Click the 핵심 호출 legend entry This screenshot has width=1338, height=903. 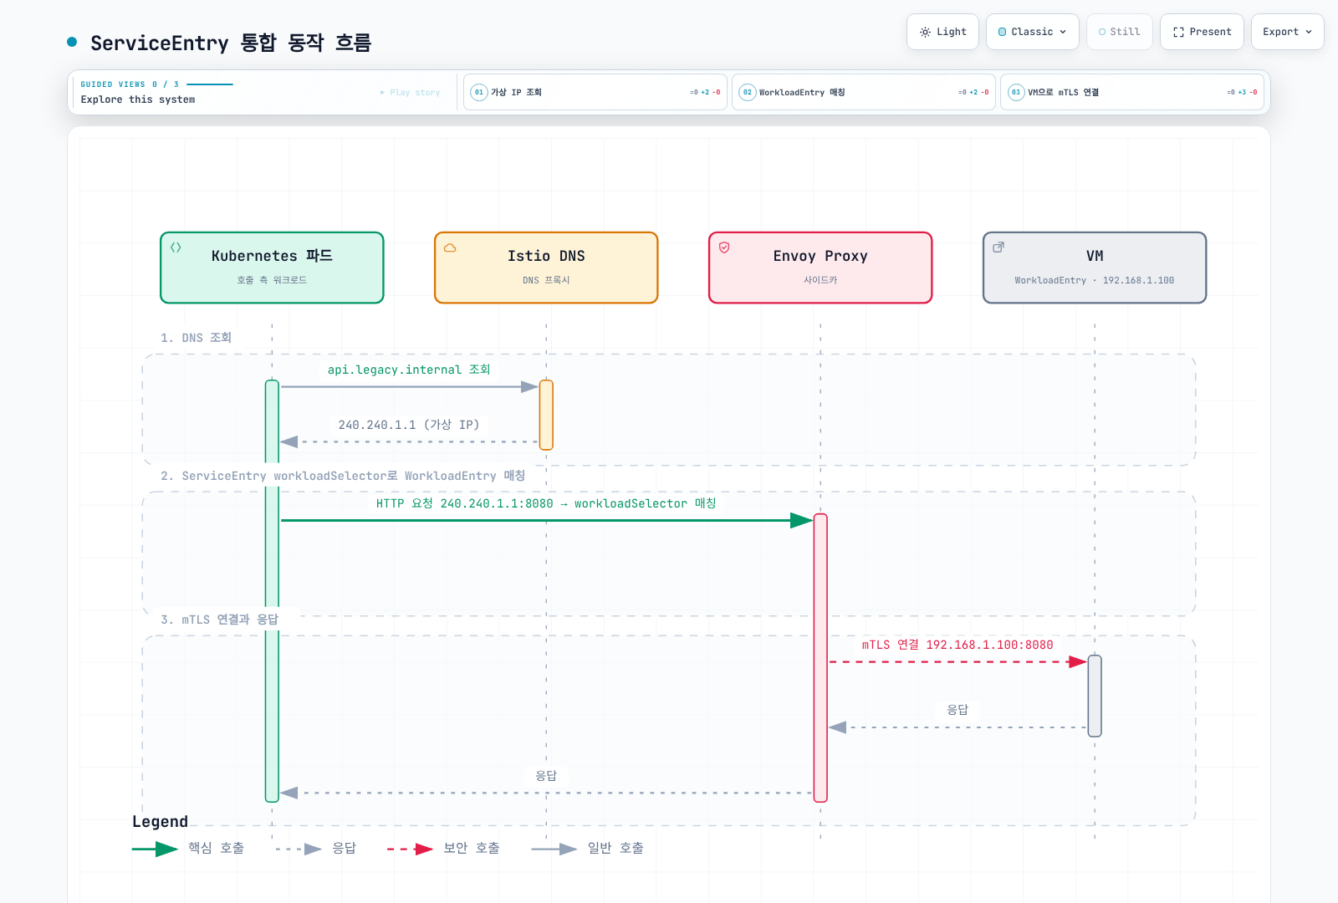(x=188, y=849)
